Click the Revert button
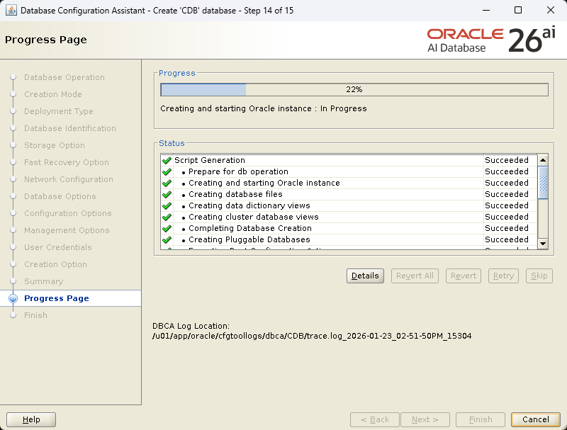Image resolution: width=567 pixels, height=430 pixels. pyautogui.click(x=464, y=276)
